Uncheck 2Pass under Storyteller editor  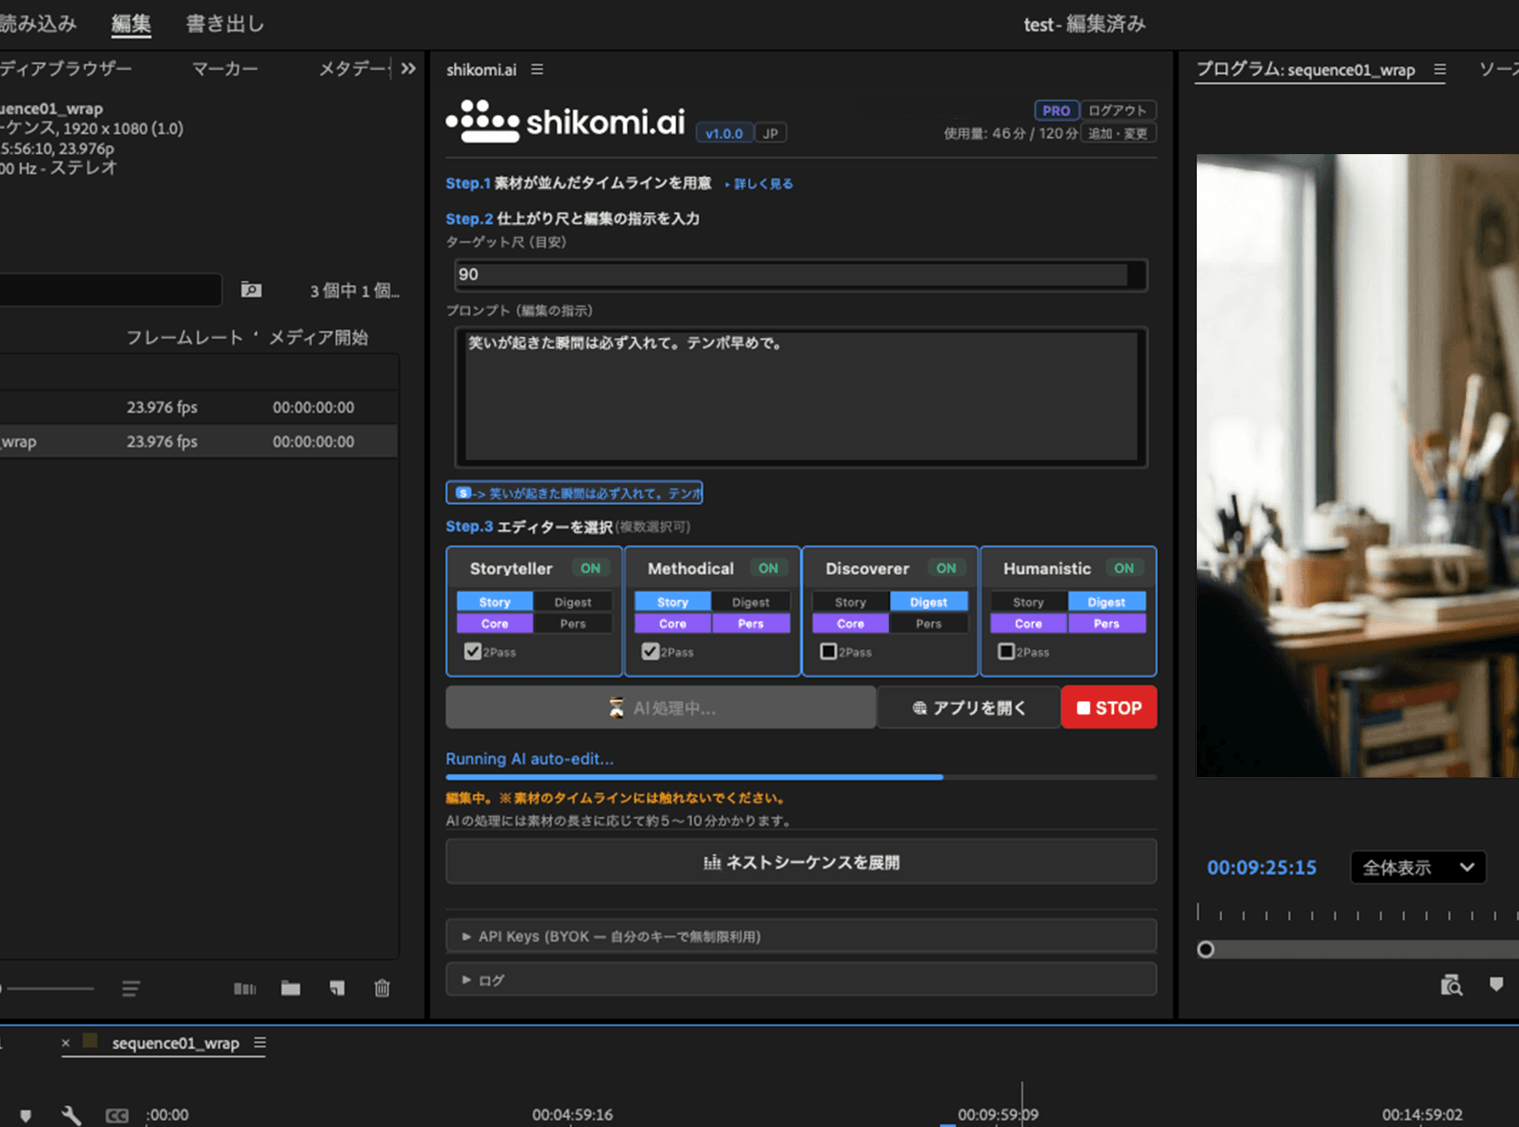coord(473,651)
